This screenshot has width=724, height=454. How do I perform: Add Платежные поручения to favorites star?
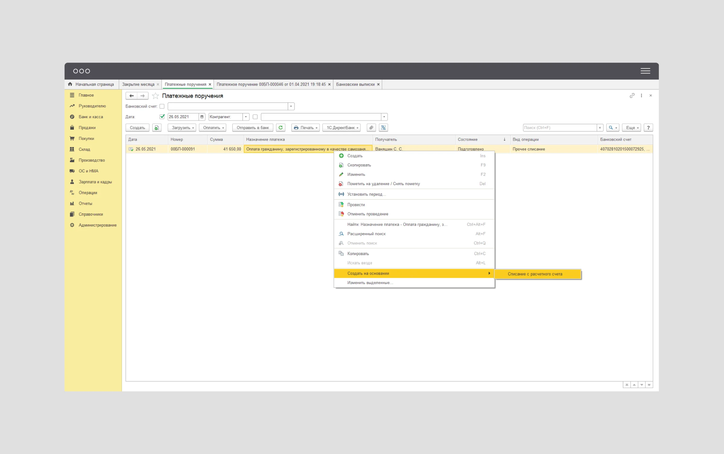click(x=155, y=96)
